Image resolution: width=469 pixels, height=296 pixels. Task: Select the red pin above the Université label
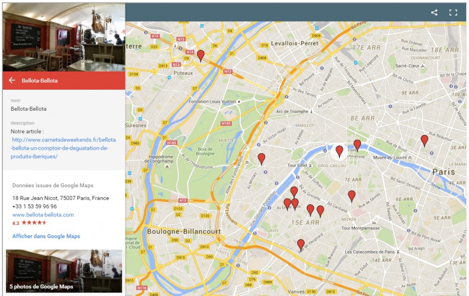pyautogui.click(x=357, y=145)
